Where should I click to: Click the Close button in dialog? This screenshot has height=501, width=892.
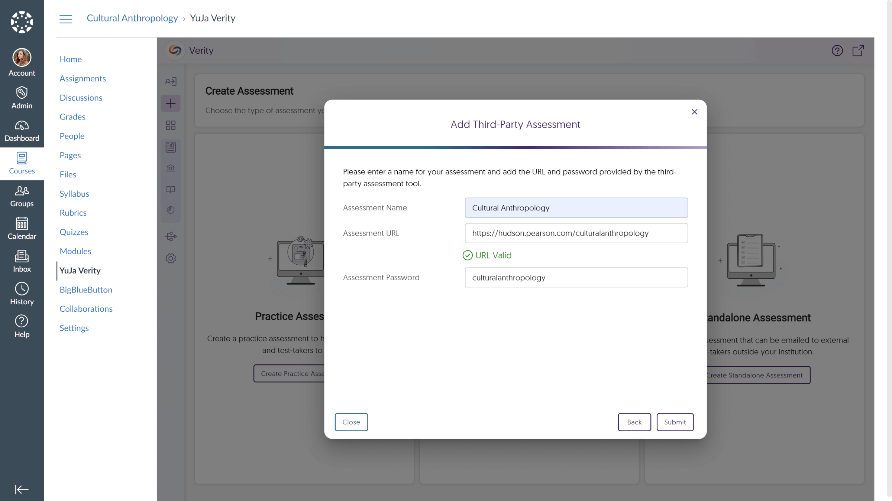click(351, 422)
